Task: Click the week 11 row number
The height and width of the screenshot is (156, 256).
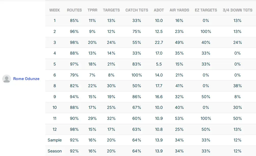Action: (x=54, y=119)
